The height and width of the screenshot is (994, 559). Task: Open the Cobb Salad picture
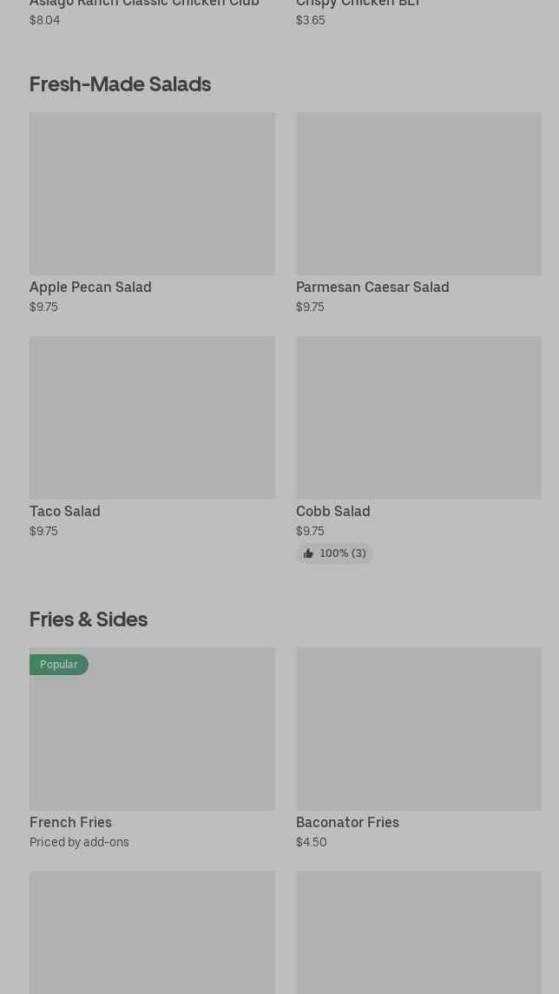tap(418, 417)
